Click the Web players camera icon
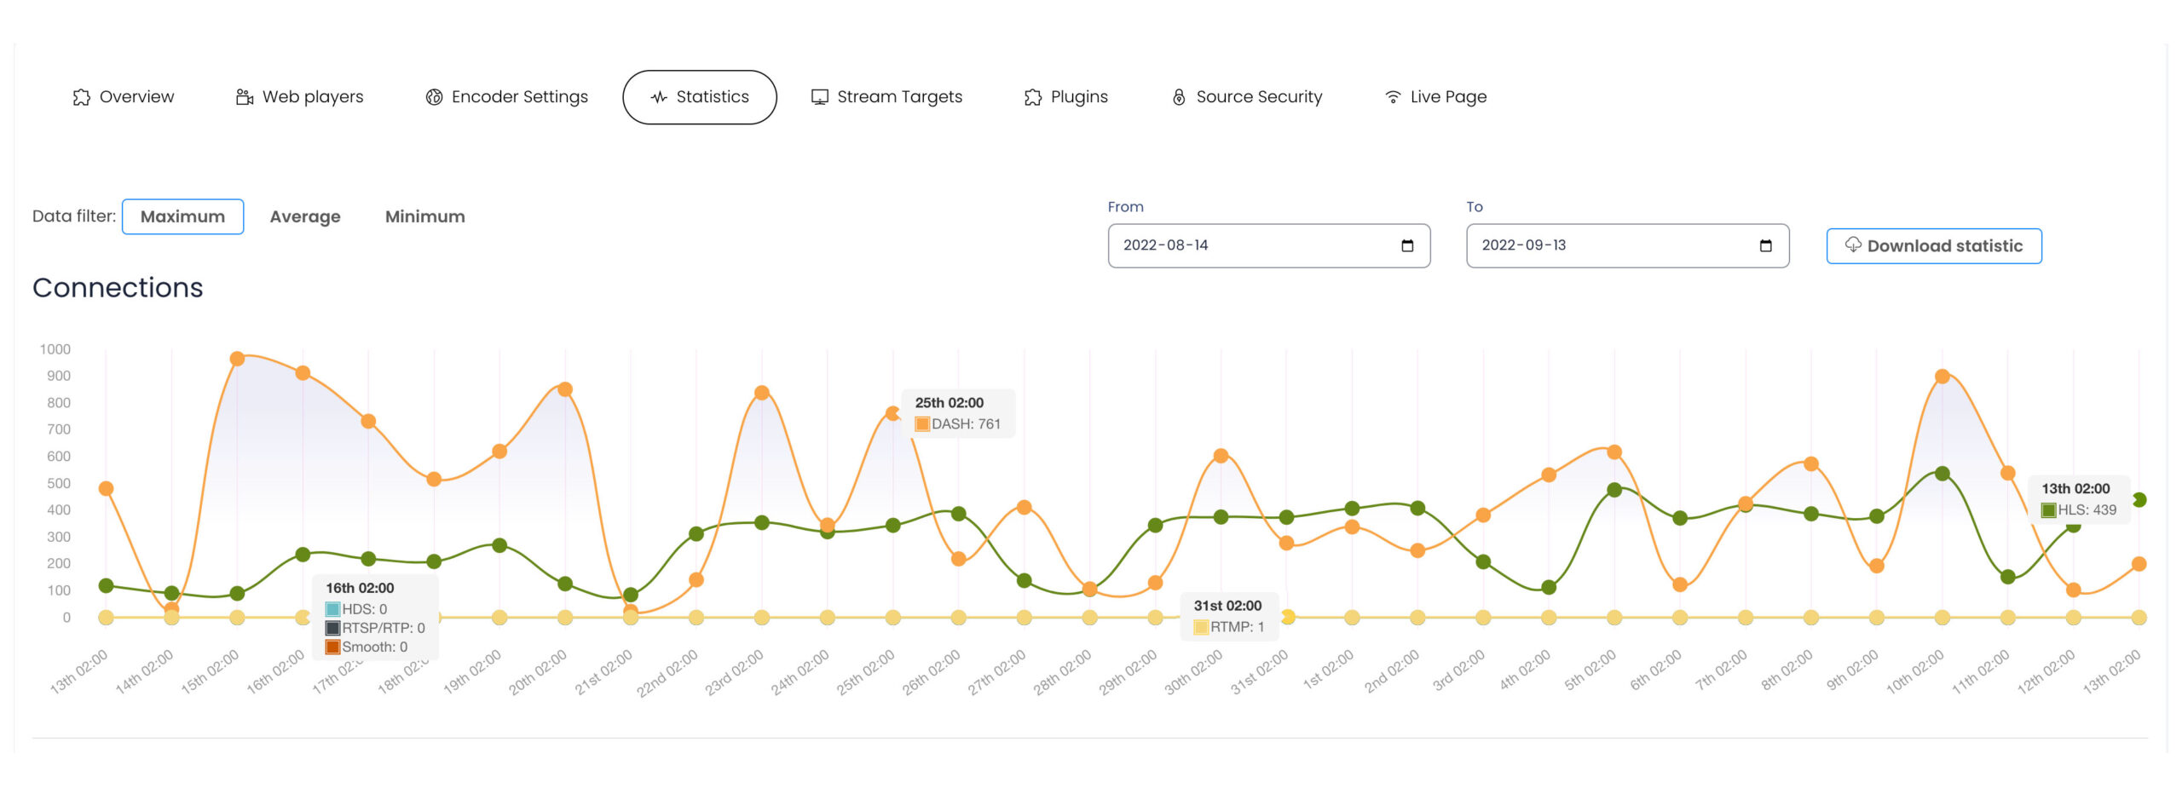This screenshot has width=2182, height=794. click(244, 97)
